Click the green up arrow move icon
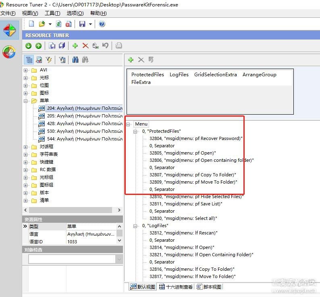 point(38,46)
